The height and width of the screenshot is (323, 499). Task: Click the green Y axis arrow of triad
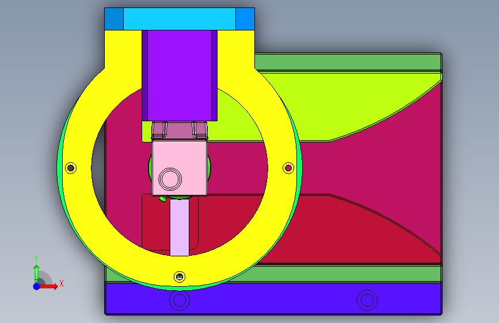pos(36,274)
